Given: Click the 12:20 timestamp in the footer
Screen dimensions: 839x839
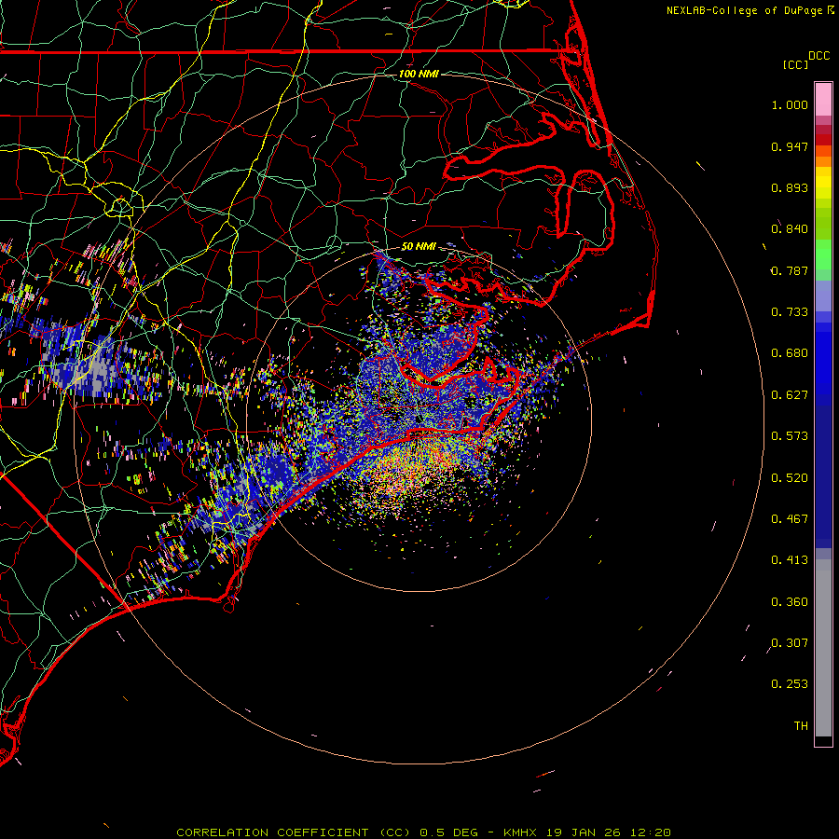Looking at the screenshot, I should [650, 832].
